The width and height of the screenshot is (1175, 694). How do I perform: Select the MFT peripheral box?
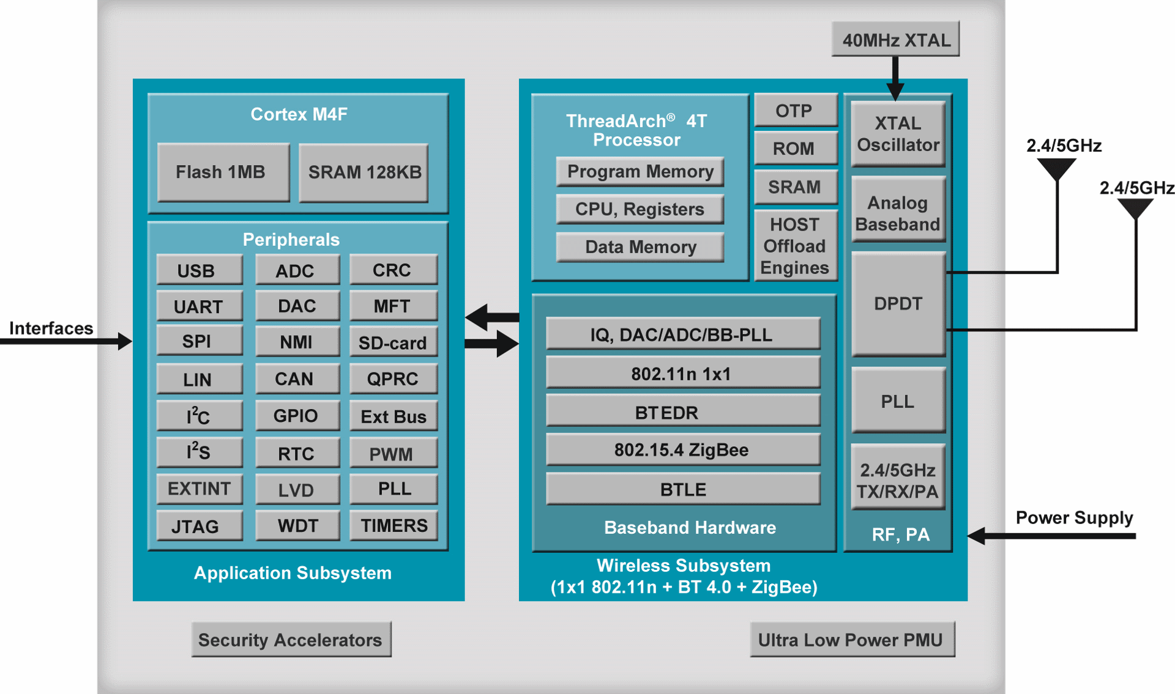[394, 306]
